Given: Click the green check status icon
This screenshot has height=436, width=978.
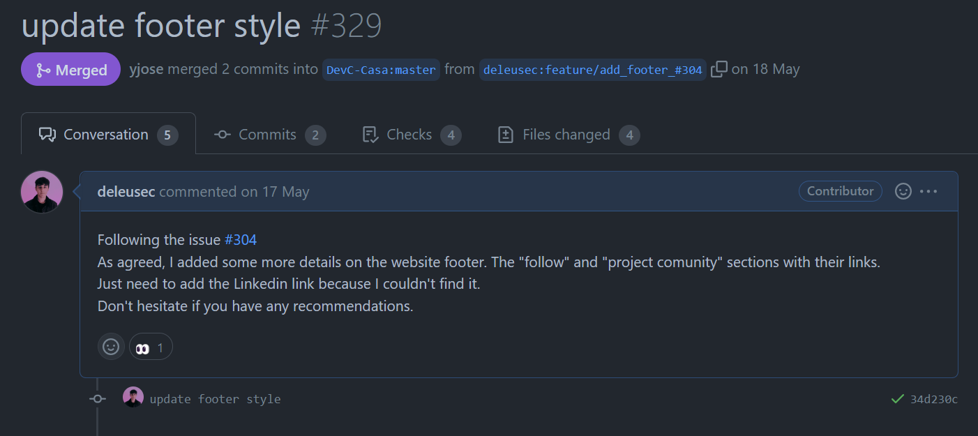Looking at the screenshot, I should [x=898, y=399].
